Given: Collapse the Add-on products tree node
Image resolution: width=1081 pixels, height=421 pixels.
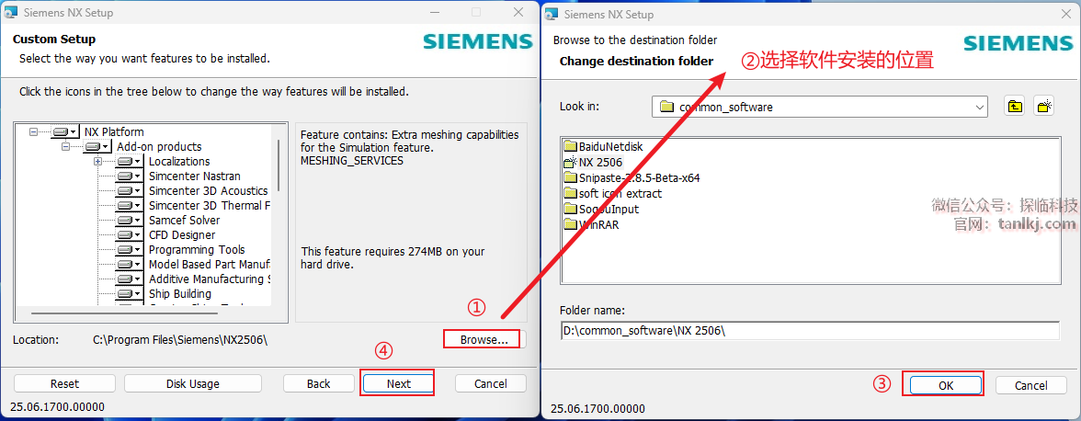Looking at the screenshot, I should pyautogui.click(x=66, y=146).
